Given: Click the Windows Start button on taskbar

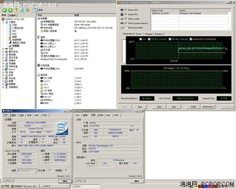Looking at the screenshot, I should click(x=5, y=186).
